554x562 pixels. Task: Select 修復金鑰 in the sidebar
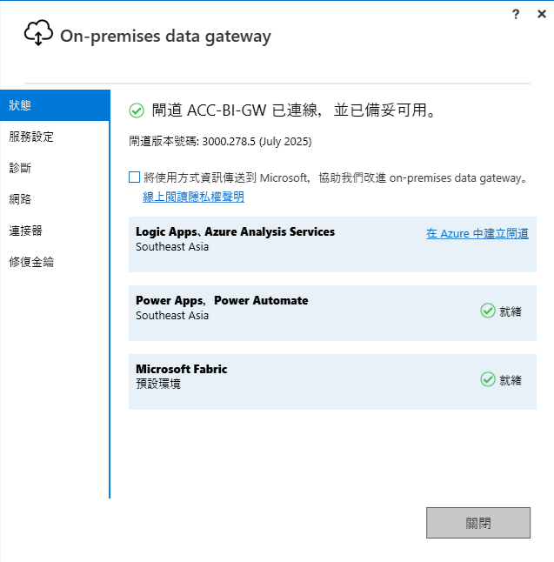pyautogui.click(x=31, y=262)
